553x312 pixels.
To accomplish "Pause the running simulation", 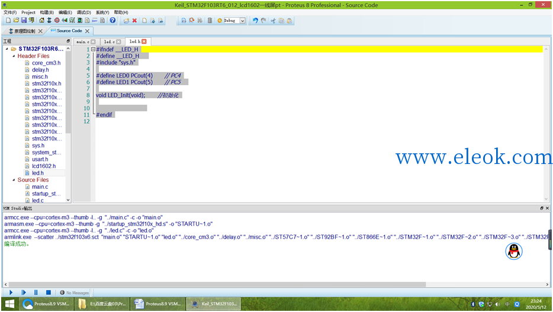I will [x=36, y=292].
